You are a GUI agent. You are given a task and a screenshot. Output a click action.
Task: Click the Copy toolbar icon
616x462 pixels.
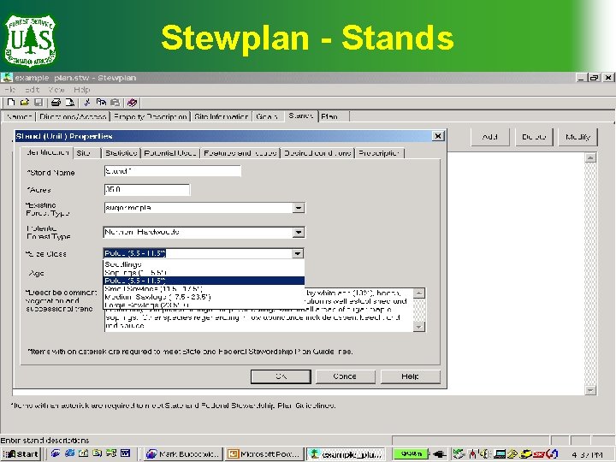101,103
